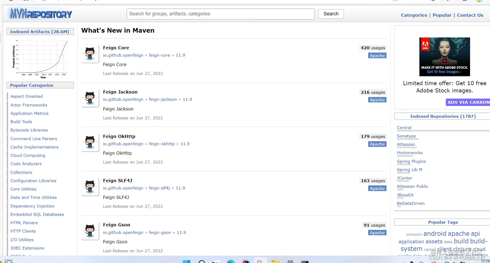The image size is (490, 263).
Task: Open the Collections category
Action: [21, 172]
